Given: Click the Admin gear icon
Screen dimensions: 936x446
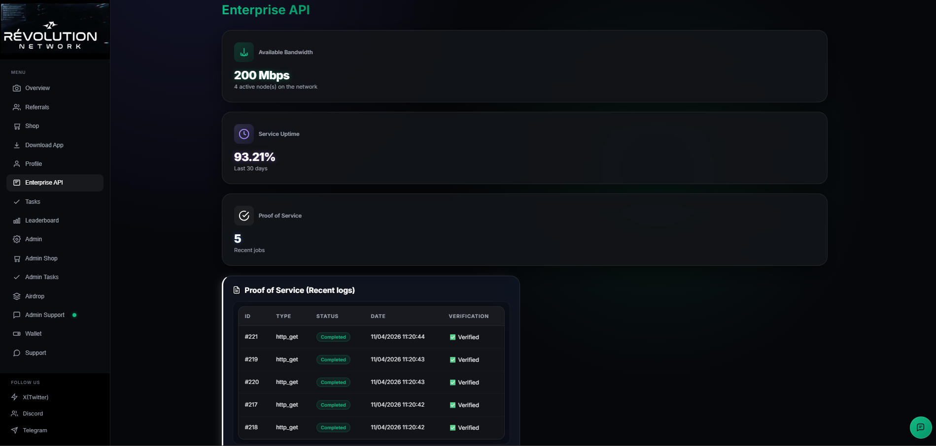Looking at the screenshot, I should pyautogui.click(x=17, y=239).
